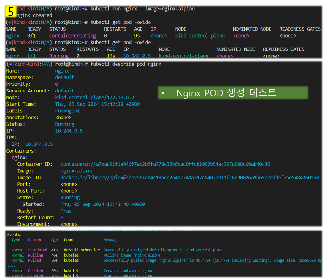The height and width of the screenshot is (279, 324).
Task: Select the 'Running' value beside 'State:'
Action: click(70, 197)
